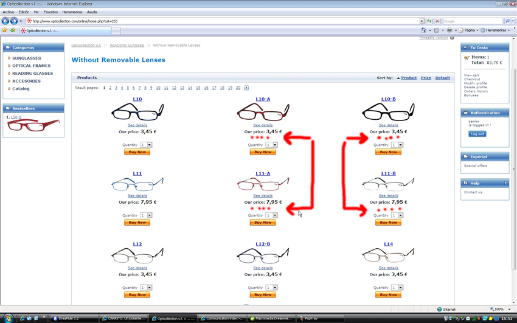The height and width of the screenshot is (323, 517).
Task: Click Buy Now under L10-B glasses
Action: click(388, 152)
